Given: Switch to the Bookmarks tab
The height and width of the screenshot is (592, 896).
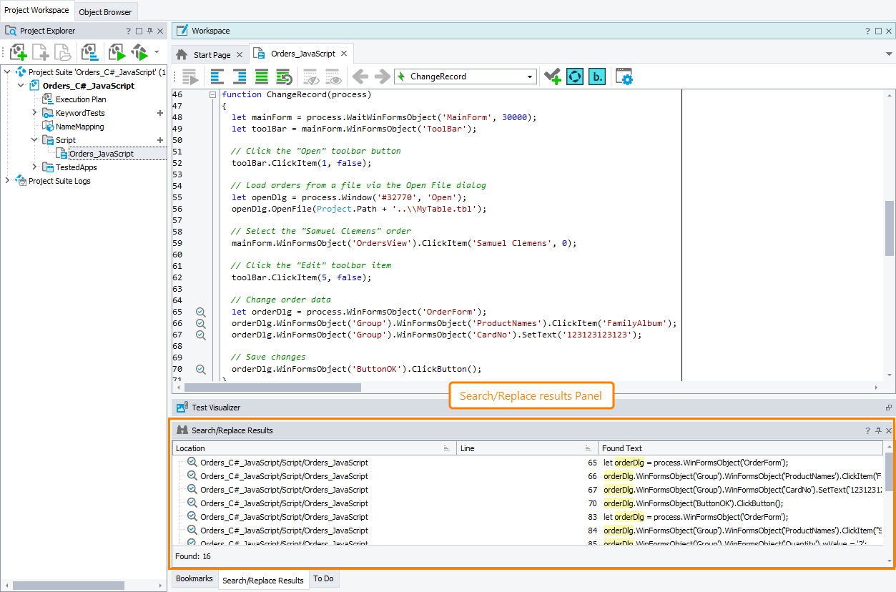Looking at the screenshot, I should (194, 578).
